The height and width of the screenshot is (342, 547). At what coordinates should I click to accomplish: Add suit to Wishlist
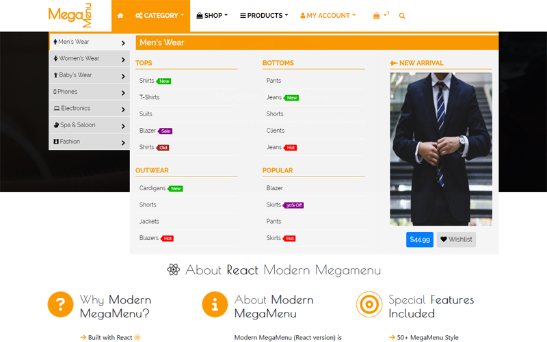click(x=456, y=239)
